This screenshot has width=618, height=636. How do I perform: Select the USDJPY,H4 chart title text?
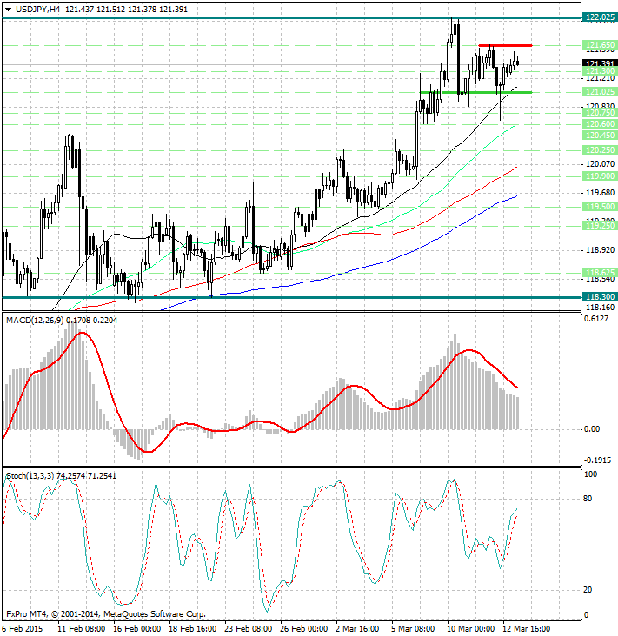[x=37, y=9]
